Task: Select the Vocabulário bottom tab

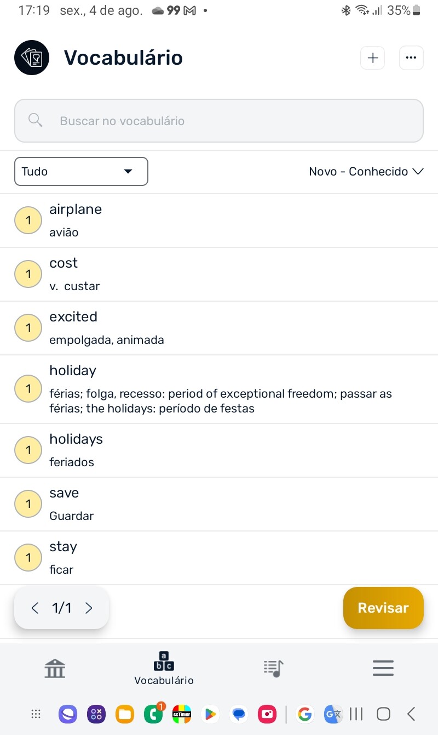Action: coord(164,668)
